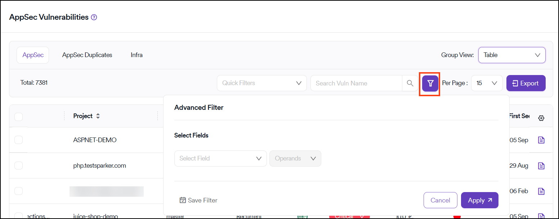Click the Search Vuln Name field
559x219 pixels.
(x=356, y=83)
